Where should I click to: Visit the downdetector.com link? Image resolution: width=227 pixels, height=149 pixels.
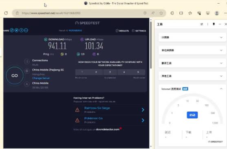108,129
